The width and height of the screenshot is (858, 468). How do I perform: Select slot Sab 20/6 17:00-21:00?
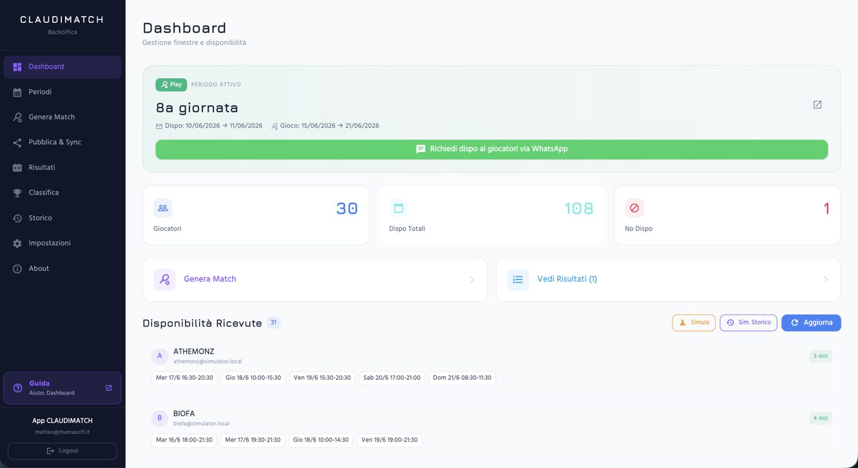tap(392, 378)
